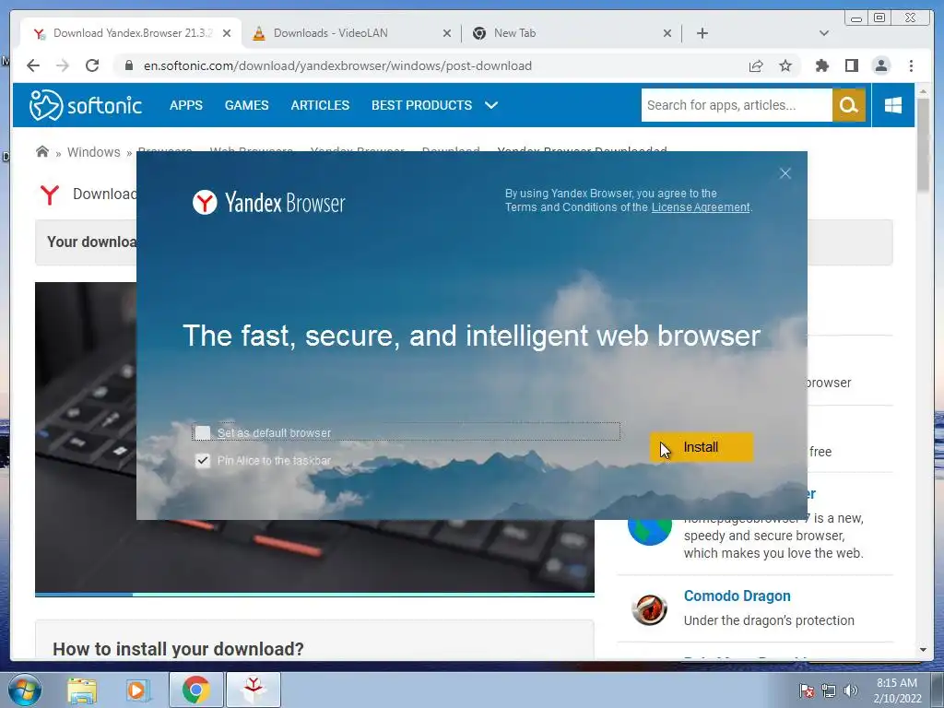
Task: Click the 'How to install your download?' heading
Action: 178,649
